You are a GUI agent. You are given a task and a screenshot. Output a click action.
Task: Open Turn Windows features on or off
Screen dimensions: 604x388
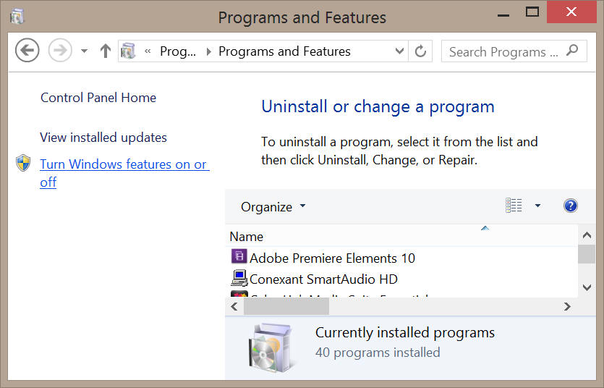click(124, 173)
